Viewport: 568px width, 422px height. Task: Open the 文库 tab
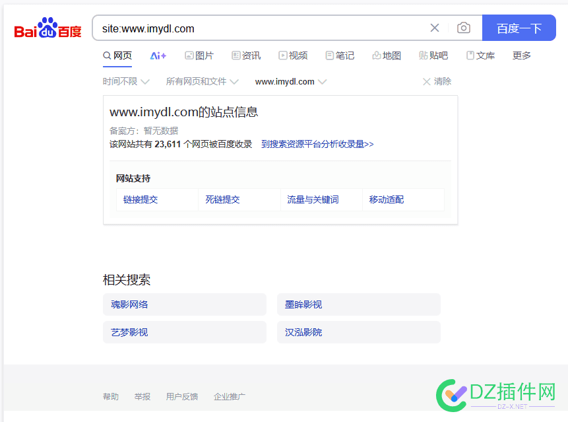tap(480, 55)
